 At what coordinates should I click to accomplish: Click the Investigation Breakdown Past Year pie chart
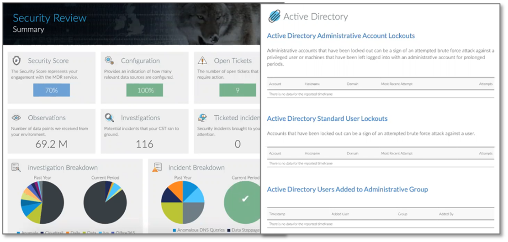click(42, 202)
